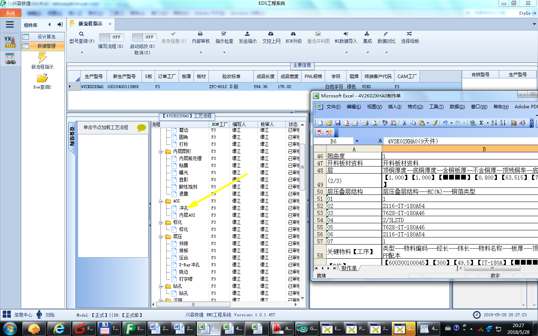
Task: Click 信息中心 in status bar
Action: (23, 315)
